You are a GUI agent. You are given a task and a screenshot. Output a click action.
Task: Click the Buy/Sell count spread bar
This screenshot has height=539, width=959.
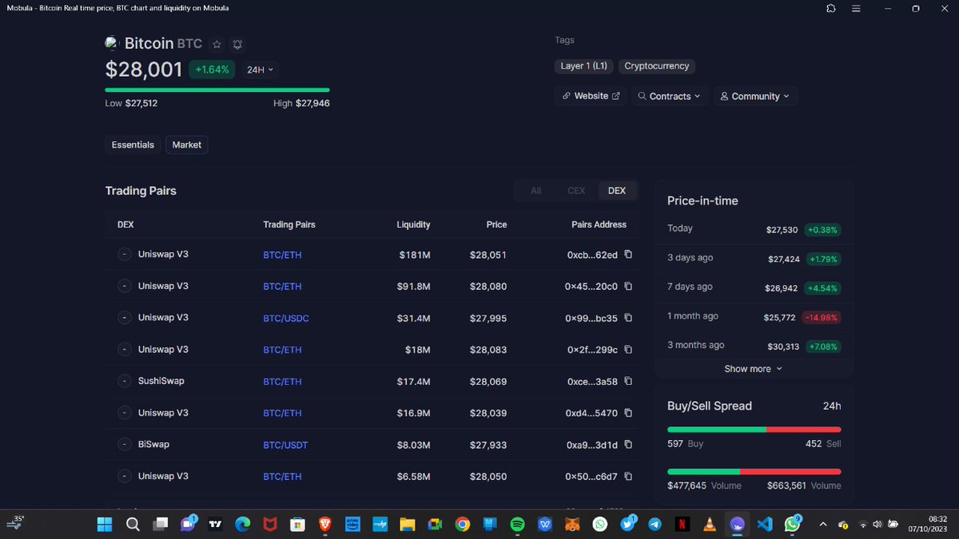coord(754,429)
